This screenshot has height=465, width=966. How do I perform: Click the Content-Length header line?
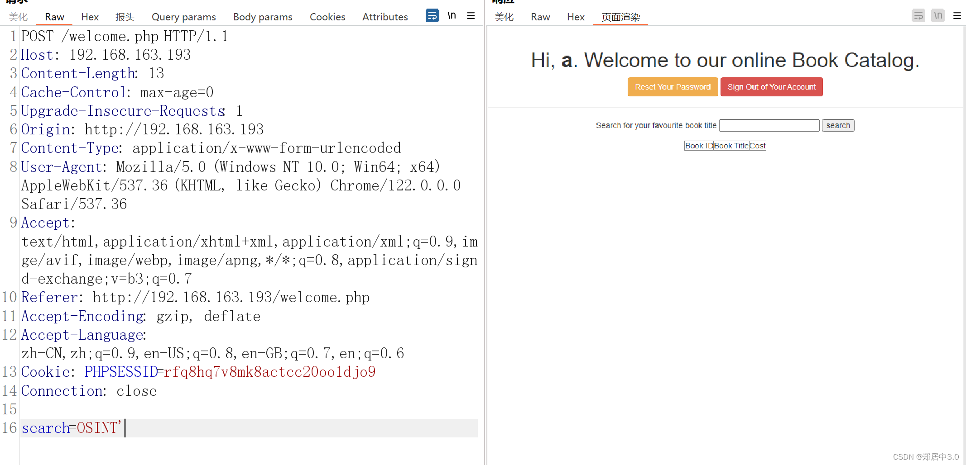pos(92,73)
